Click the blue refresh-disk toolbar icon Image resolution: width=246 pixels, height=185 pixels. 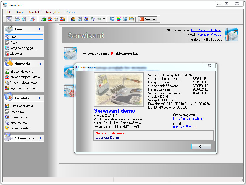point(125,19)
